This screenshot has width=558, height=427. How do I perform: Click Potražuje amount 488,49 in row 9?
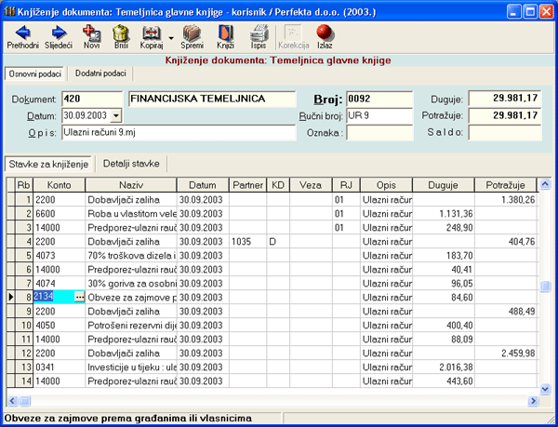coord(505,312)
